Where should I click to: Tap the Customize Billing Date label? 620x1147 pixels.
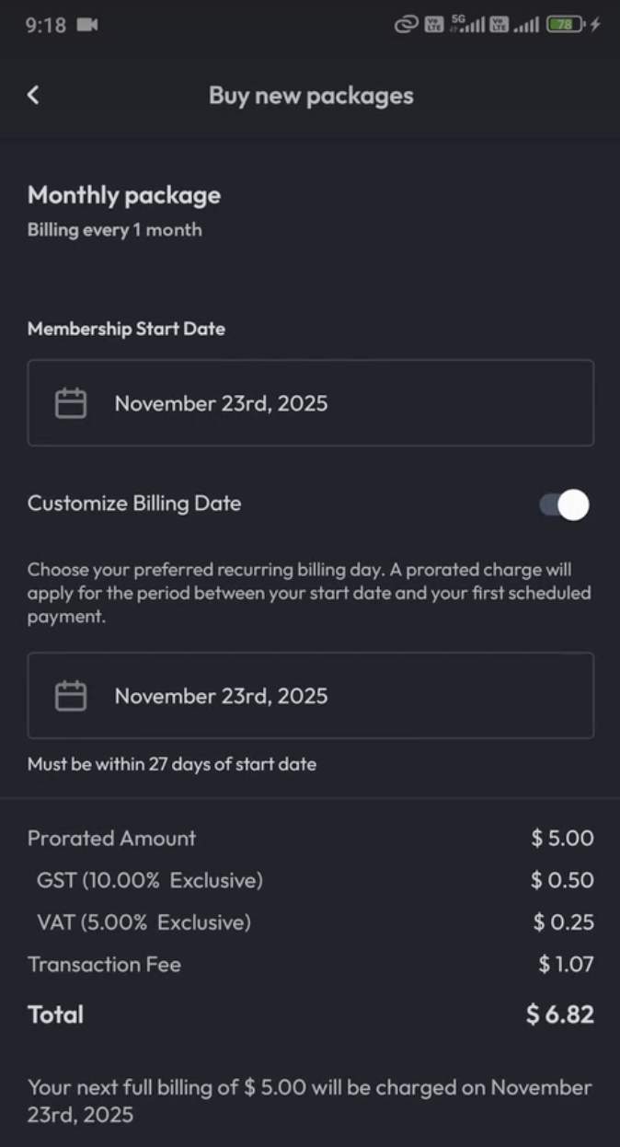(x=134, y=504)
